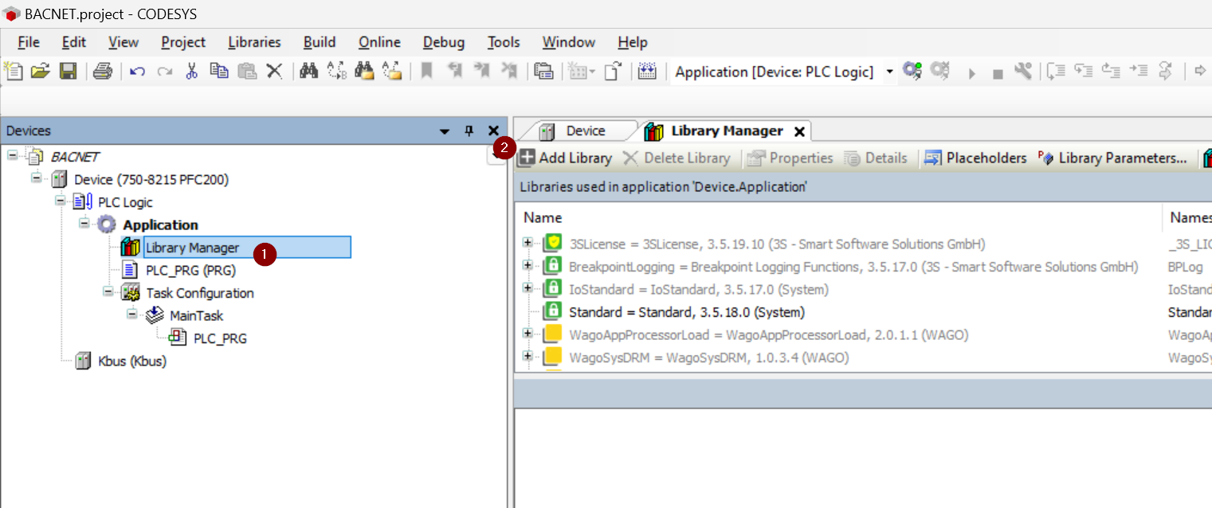Viewport: 1212px width, 508px height.
Task: Click the Properties button in Library Manager
Action: [x=790, y=158]
